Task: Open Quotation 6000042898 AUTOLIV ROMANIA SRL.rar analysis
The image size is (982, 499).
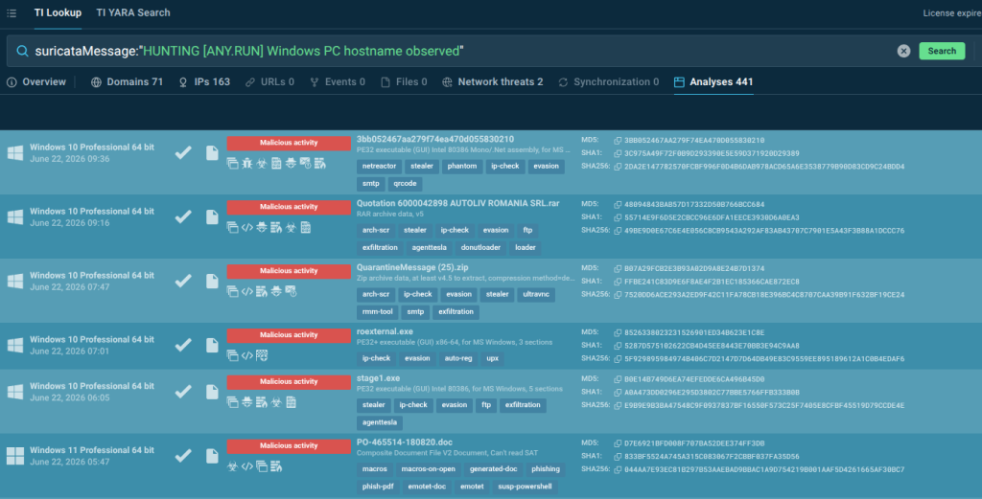Action: (x=457, y=203)
